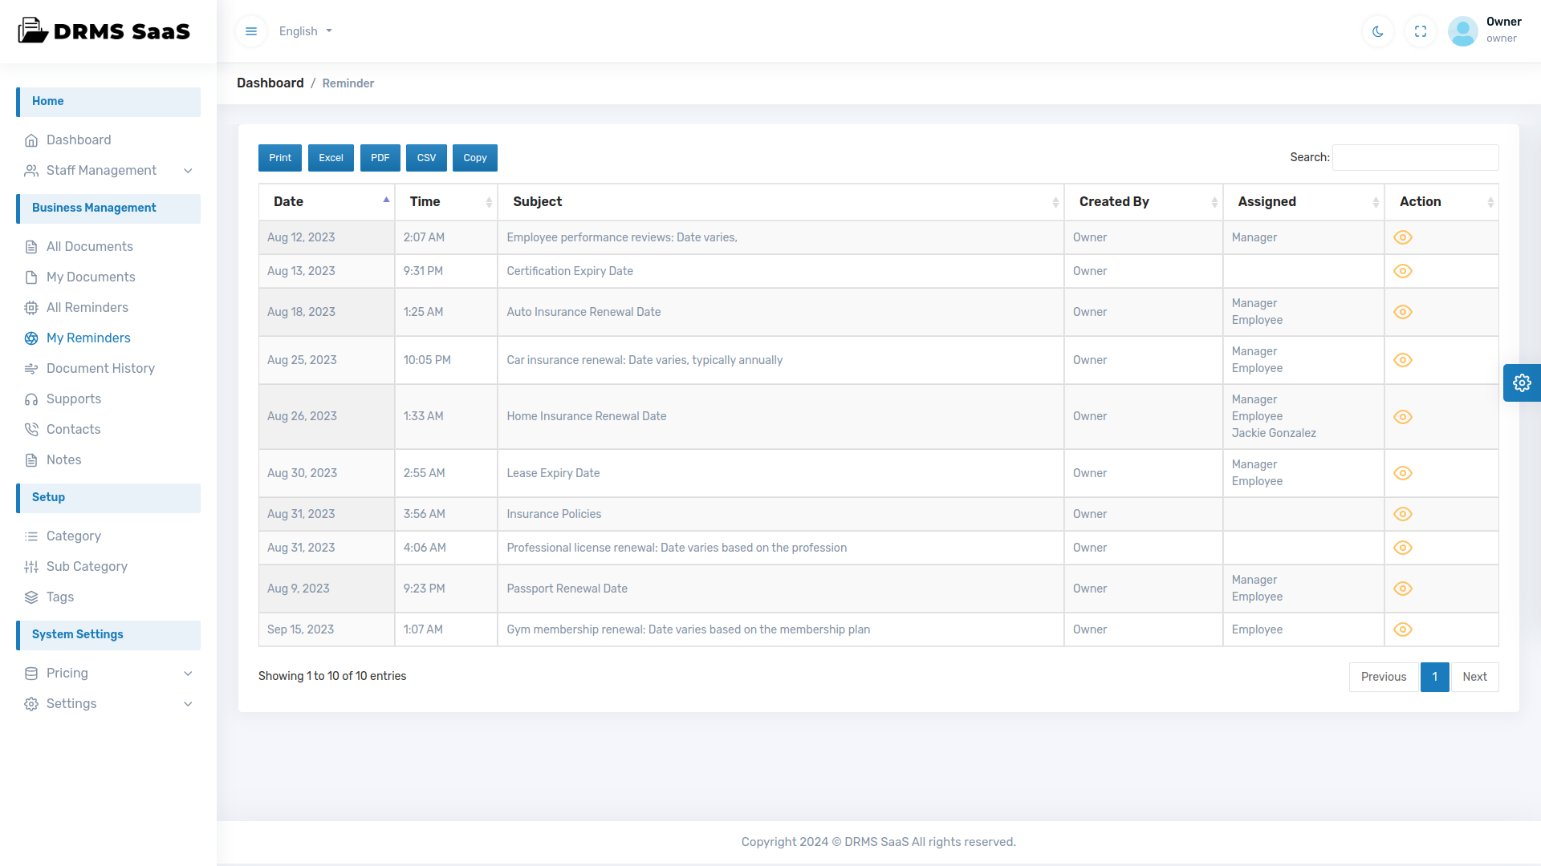Viewport: 1541px width, 866px height.
Task: Expand the Staff Management menu
Action: [101, 170]
